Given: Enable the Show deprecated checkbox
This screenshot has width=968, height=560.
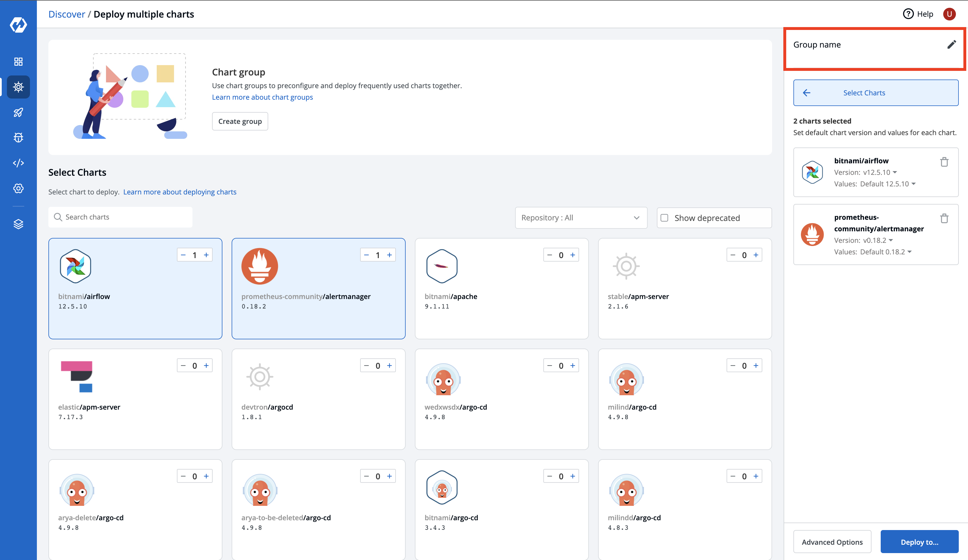Looking at the screenshot, I should [x=665, y=218].
